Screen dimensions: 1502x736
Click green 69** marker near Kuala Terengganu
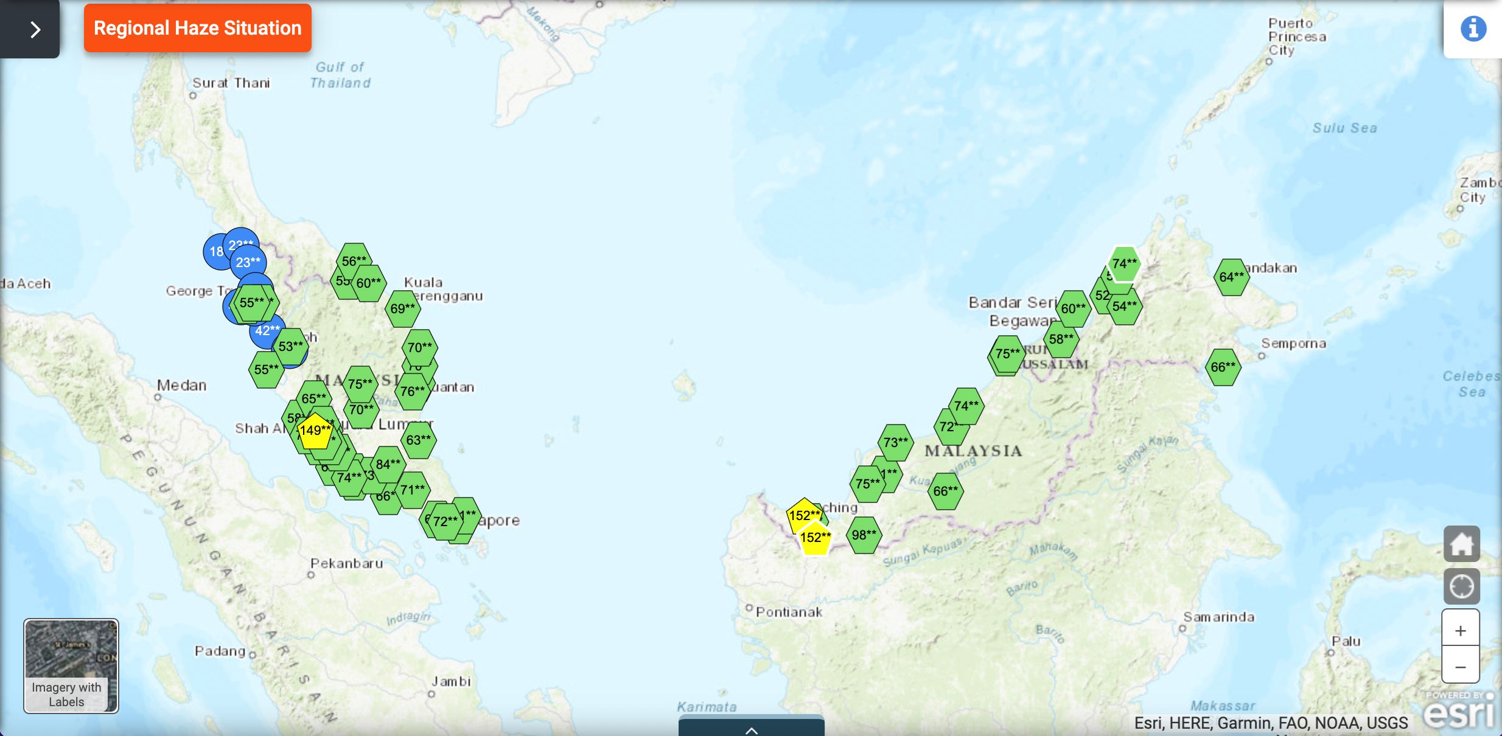402,309
